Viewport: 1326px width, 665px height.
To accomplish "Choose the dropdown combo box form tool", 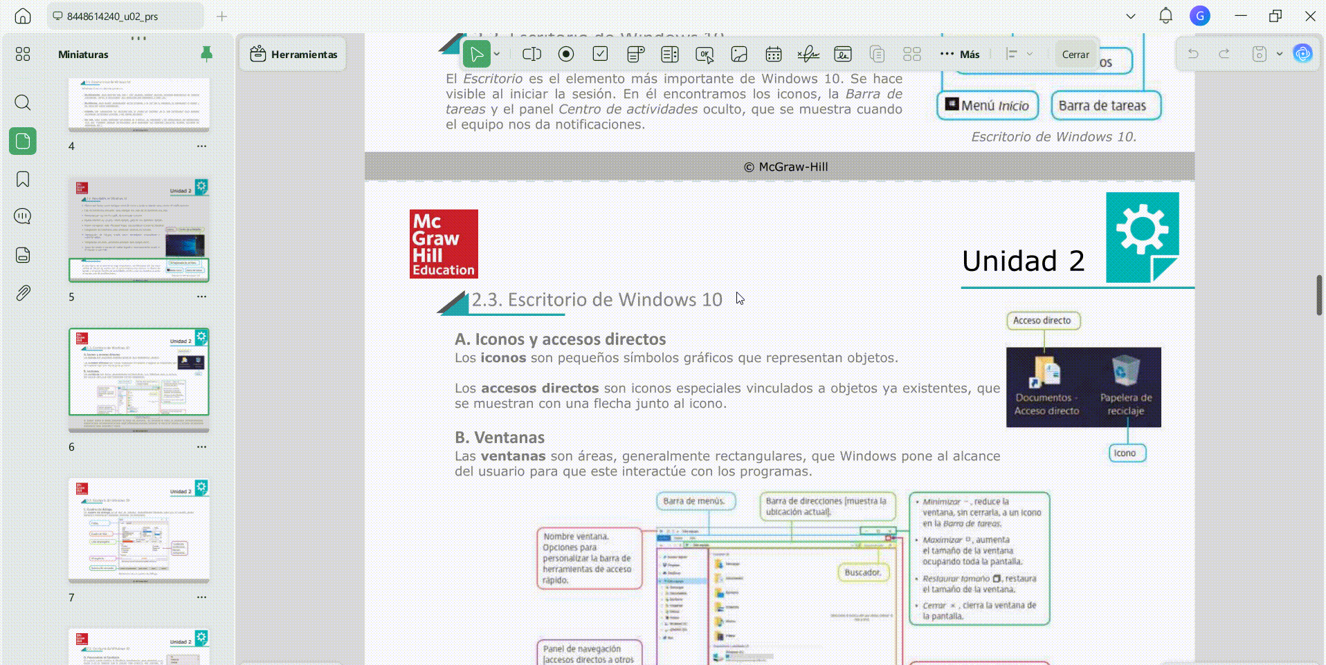I will coord(635,54).
